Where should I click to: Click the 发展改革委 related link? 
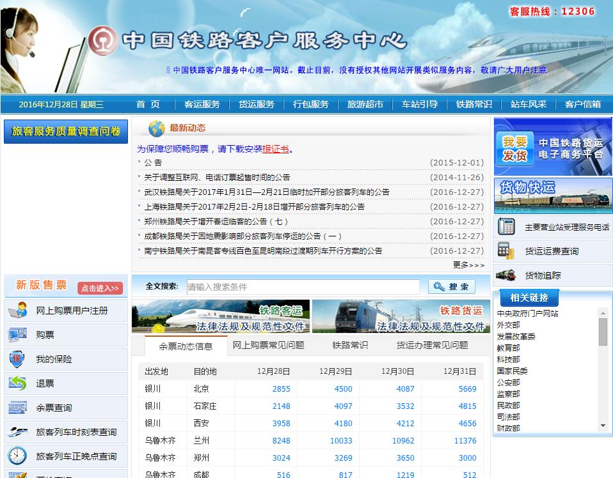pos(516,336)
